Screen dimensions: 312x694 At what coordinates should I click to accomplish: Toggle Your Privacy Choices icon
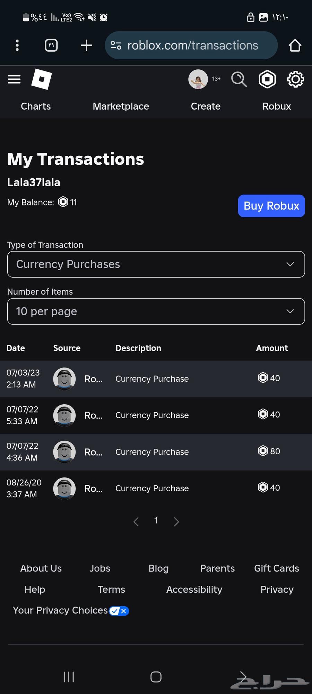[x=119, y=611]
